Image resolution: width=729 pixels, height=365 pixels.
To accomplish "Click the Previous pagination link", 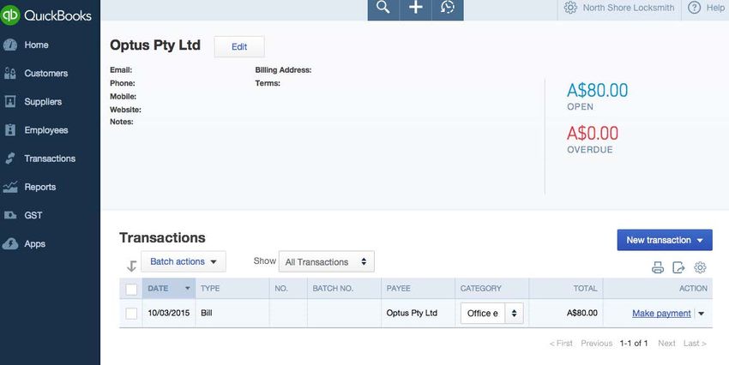I will point(597,344).
